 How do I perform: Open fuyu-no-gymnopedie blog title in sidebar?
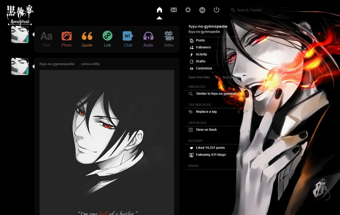click(208, 26)
